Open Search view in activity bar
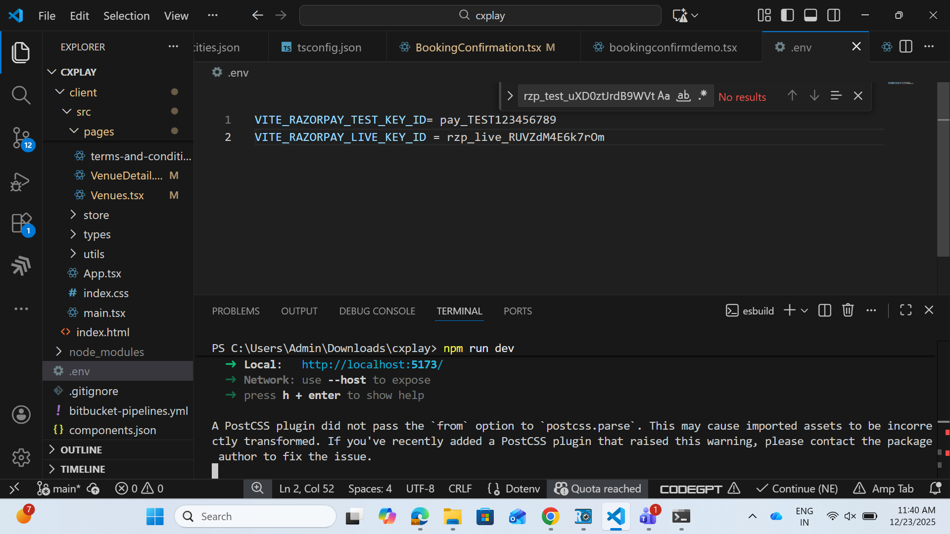Viewport: 950px width, 534px height. pos(21,95)
